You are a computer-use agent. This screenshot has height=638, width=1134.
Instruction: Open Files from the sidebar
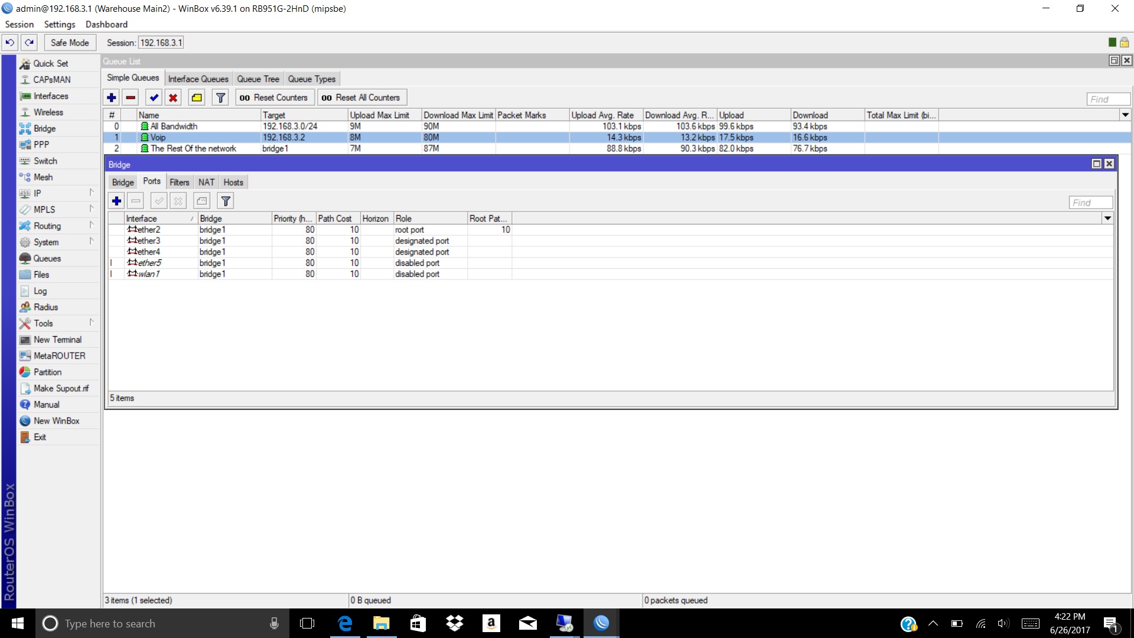pyautogui.click(x=58, y=275)
